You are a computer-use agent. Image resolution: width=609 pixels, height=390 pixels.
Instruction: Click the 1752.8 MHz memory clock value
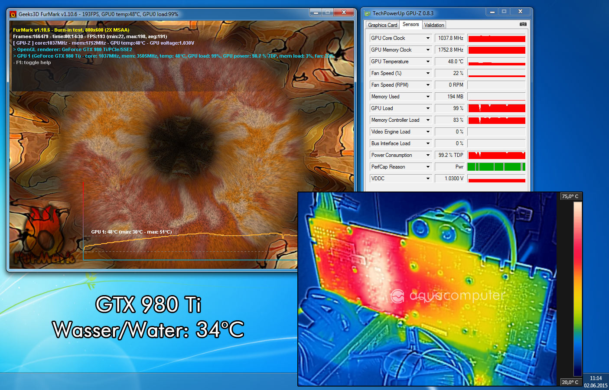[450, 50]
